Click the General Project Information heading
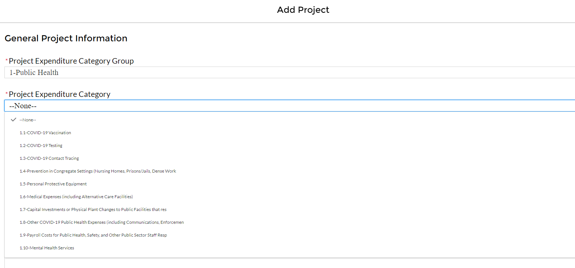 click(66, 38)
